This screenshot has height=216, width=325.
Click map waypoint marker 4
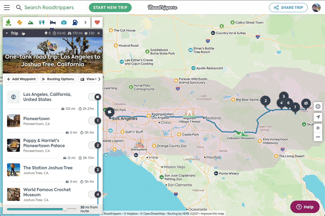[x=281, y=103]
